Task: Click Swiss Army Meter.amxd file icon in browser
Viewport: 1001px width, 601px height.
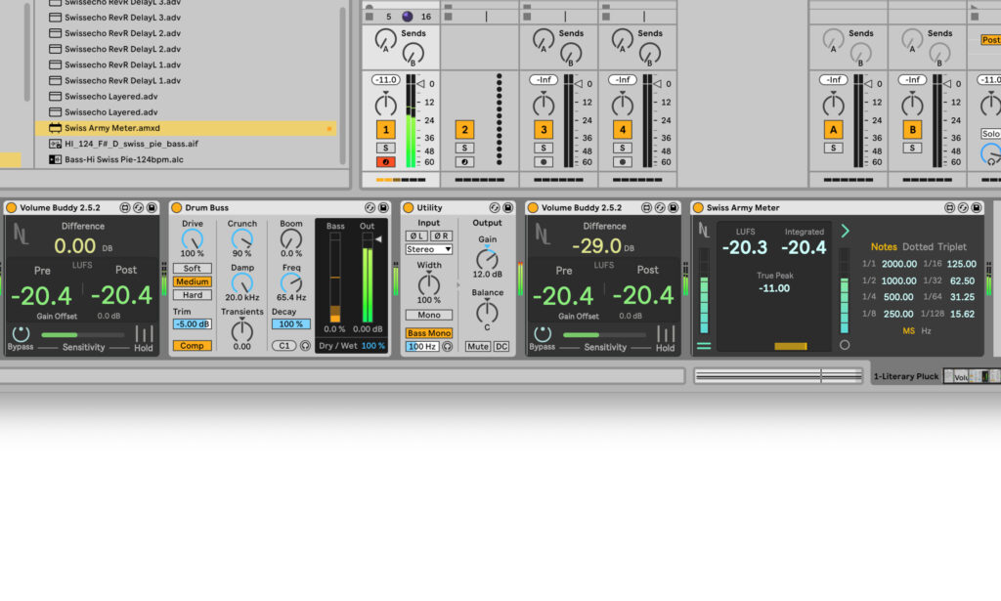Action: click(x=56, y=128)
